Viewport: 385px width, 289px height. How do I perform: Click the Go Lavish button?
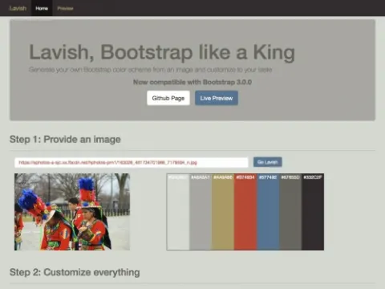[267, 162]
